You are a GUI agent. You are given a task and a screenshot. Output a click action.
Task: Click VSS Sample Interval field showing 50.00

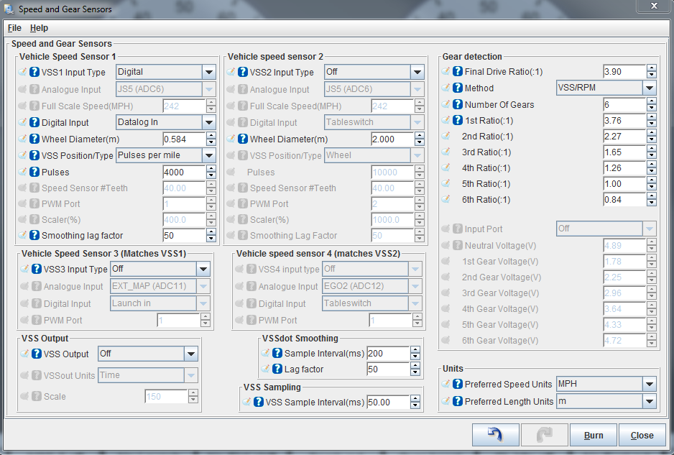[388, 403]
